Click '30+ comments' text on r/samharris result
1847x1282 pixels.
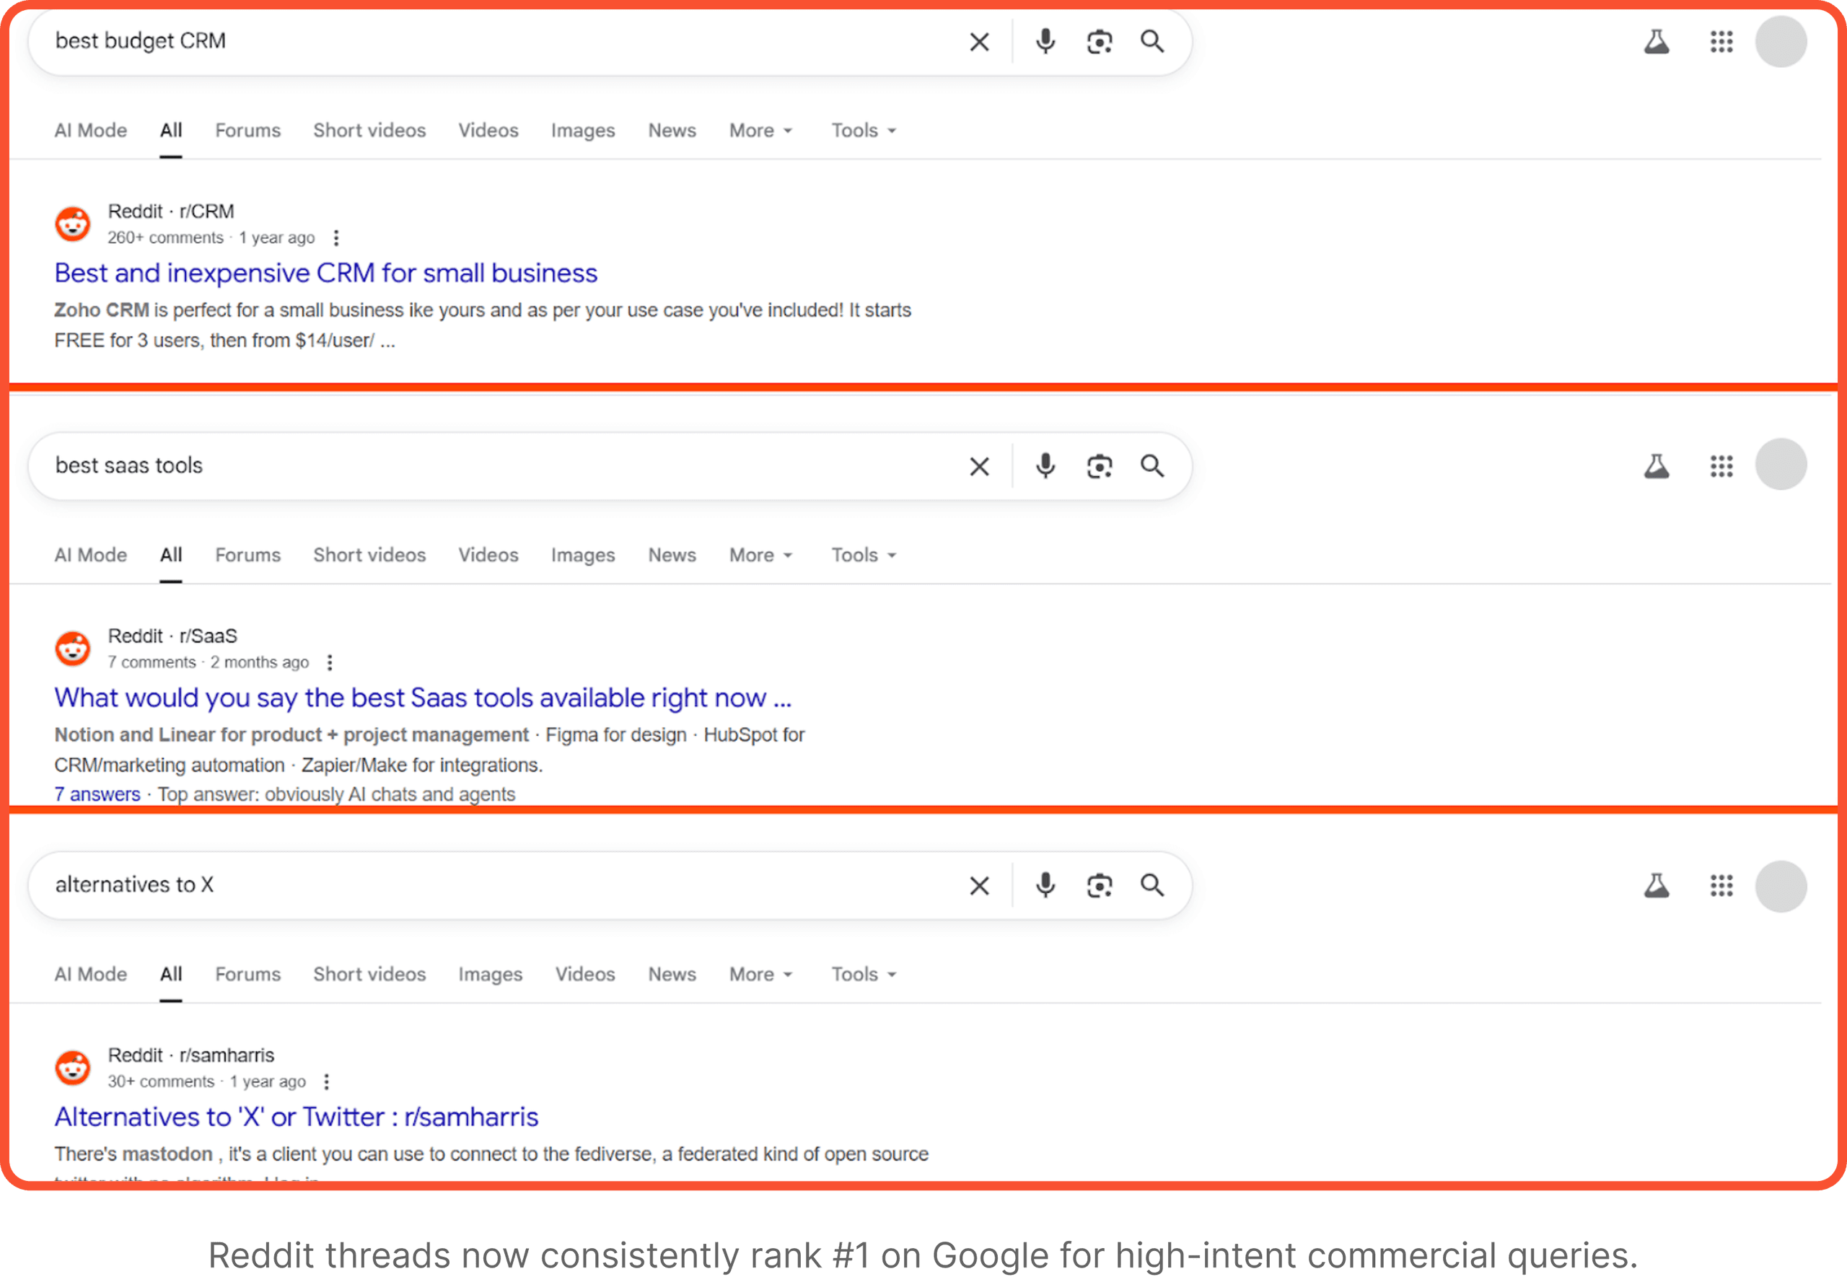pyautogui.click(x=161, y=1082)
